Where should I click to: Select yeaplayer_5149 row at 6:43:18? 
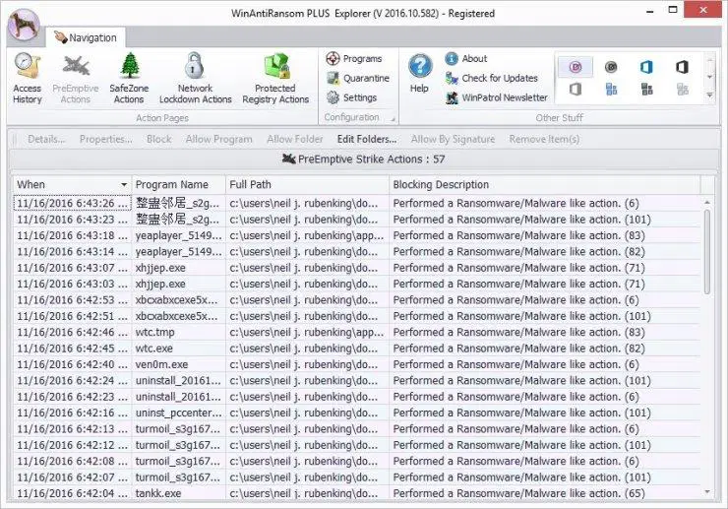pos(356,235)
